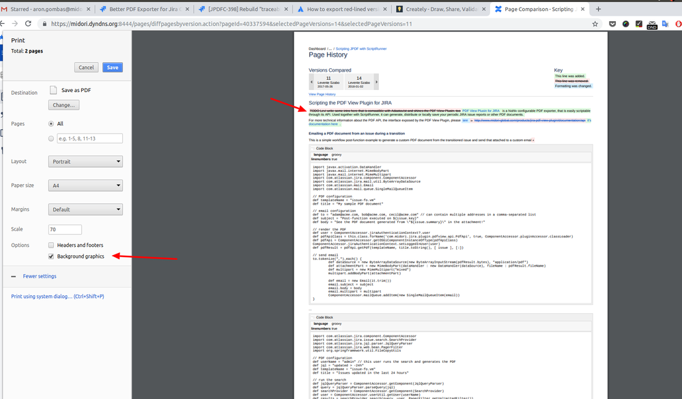Image resolution: width=682 pixels, height=399 pixels.
Task: Click the browser address bar URL
Action: [231, 24]
